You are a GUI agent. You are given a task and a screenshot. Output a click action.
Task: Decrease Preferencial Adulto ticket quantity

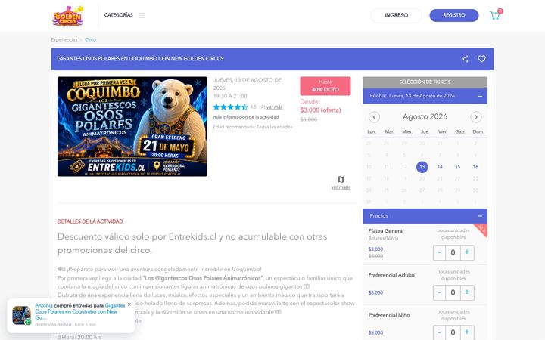[439, 292]
